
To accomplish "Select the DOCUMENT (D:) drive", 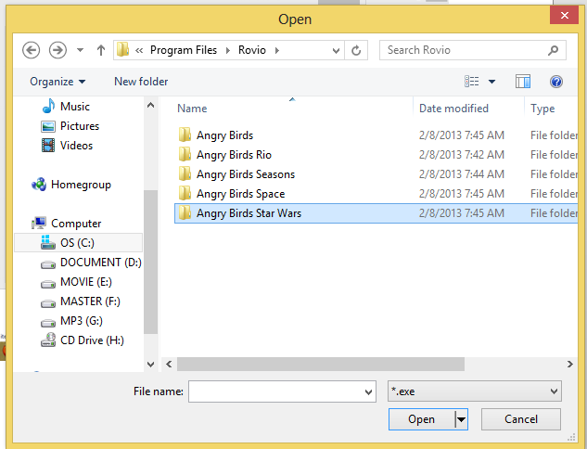I will pyautogui.click(x=91, y=263).
